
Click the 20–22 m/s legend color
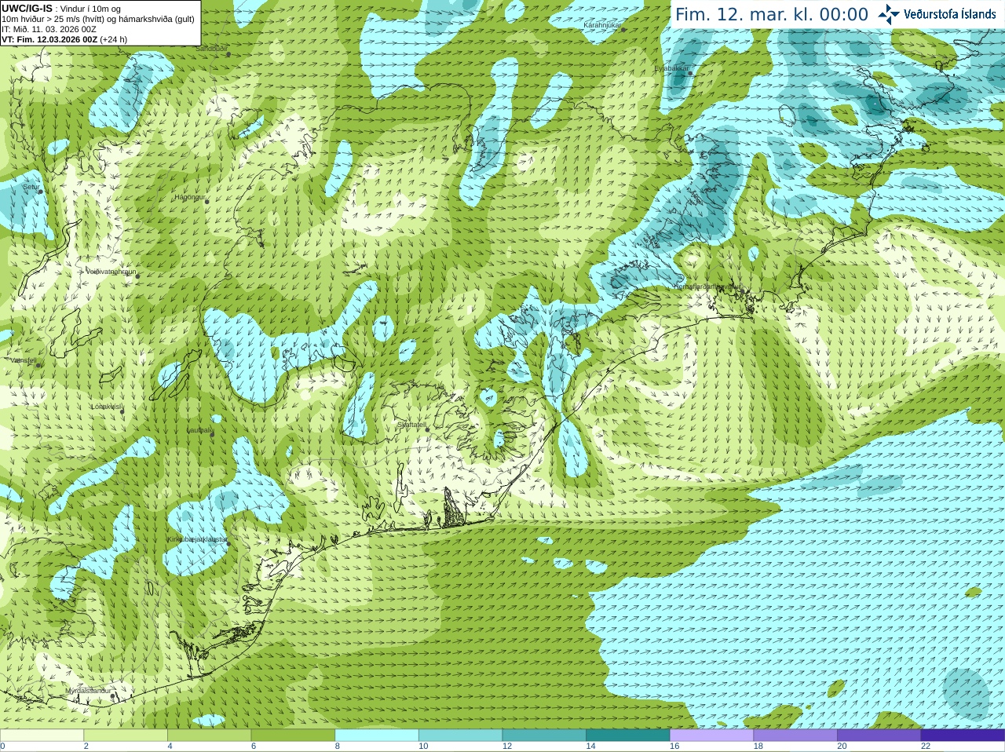coord(879,735)
